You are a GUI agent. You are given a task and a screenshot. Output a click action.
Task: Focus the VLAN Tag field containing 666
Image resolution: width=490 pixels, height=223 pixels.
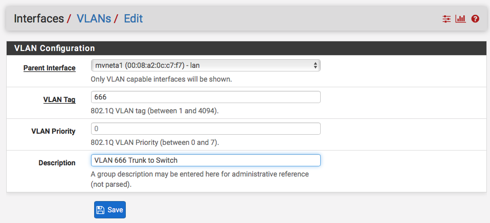pyautogui.click(x=206, y=97)
